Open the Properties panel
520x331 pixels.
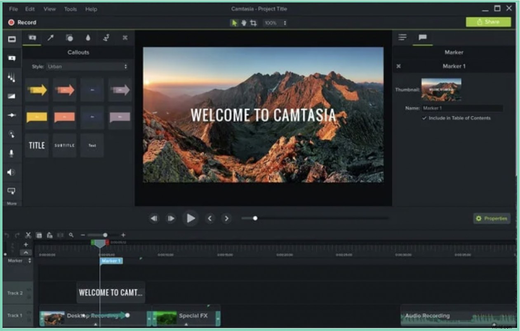[x=492, y=218]
